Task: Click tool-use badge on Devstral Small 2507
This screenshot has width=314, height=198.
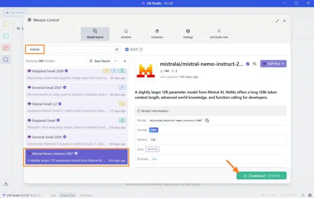Action: tap(122, 87)
